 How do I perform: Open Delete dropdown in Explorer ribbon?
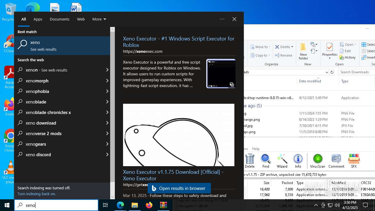tap(292, 47)
